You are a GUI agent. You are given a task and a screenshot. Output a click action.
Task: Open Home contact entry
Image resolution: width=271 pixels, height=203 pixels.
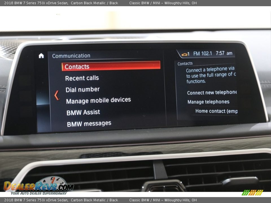(217, 111)
